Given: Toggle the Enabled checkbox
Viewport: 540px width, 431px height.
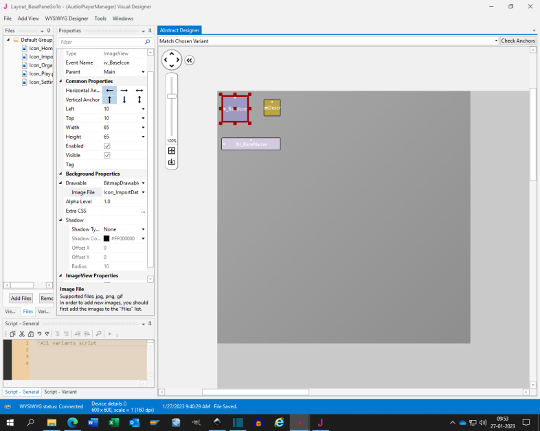Looking at the screenshot, I should pyautogui.click(x=107, y=146).
